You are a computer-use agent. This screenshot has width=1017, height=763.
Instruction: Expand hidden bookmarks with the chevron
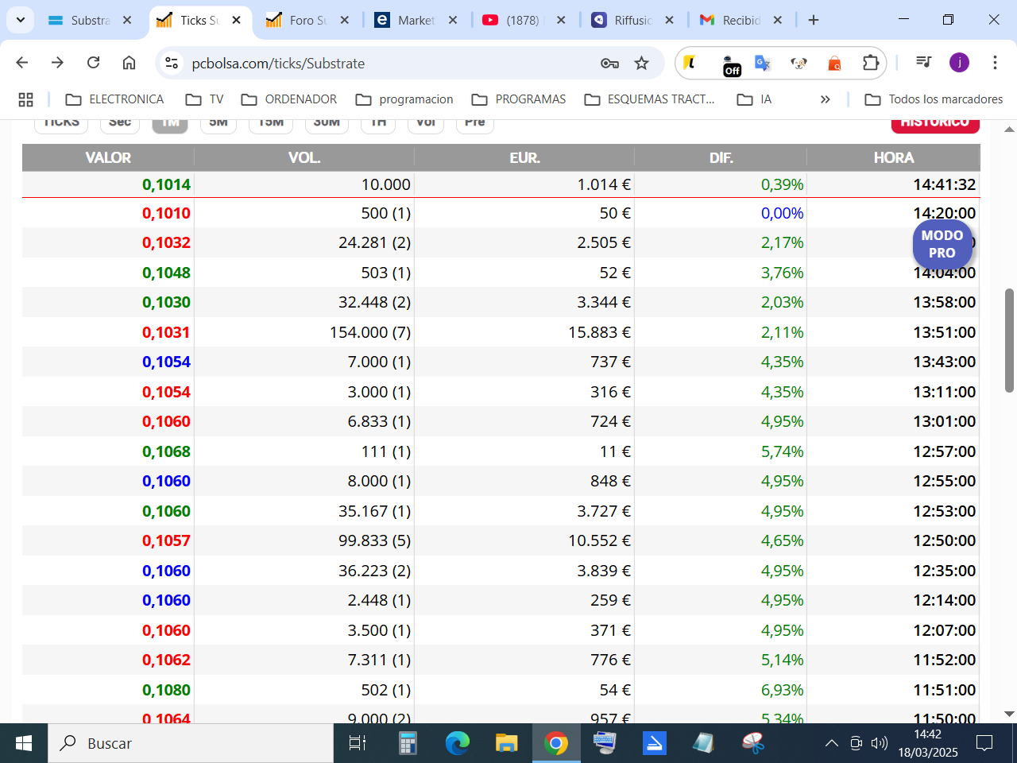pos(825,99)
